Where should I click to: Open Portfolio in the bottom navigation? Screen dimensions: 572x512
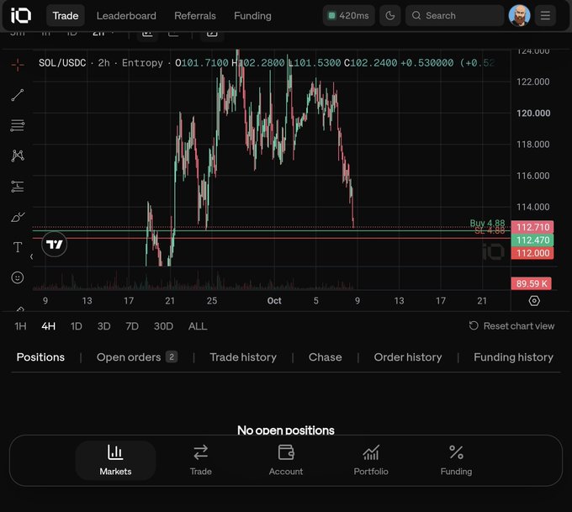click(371, 460)
